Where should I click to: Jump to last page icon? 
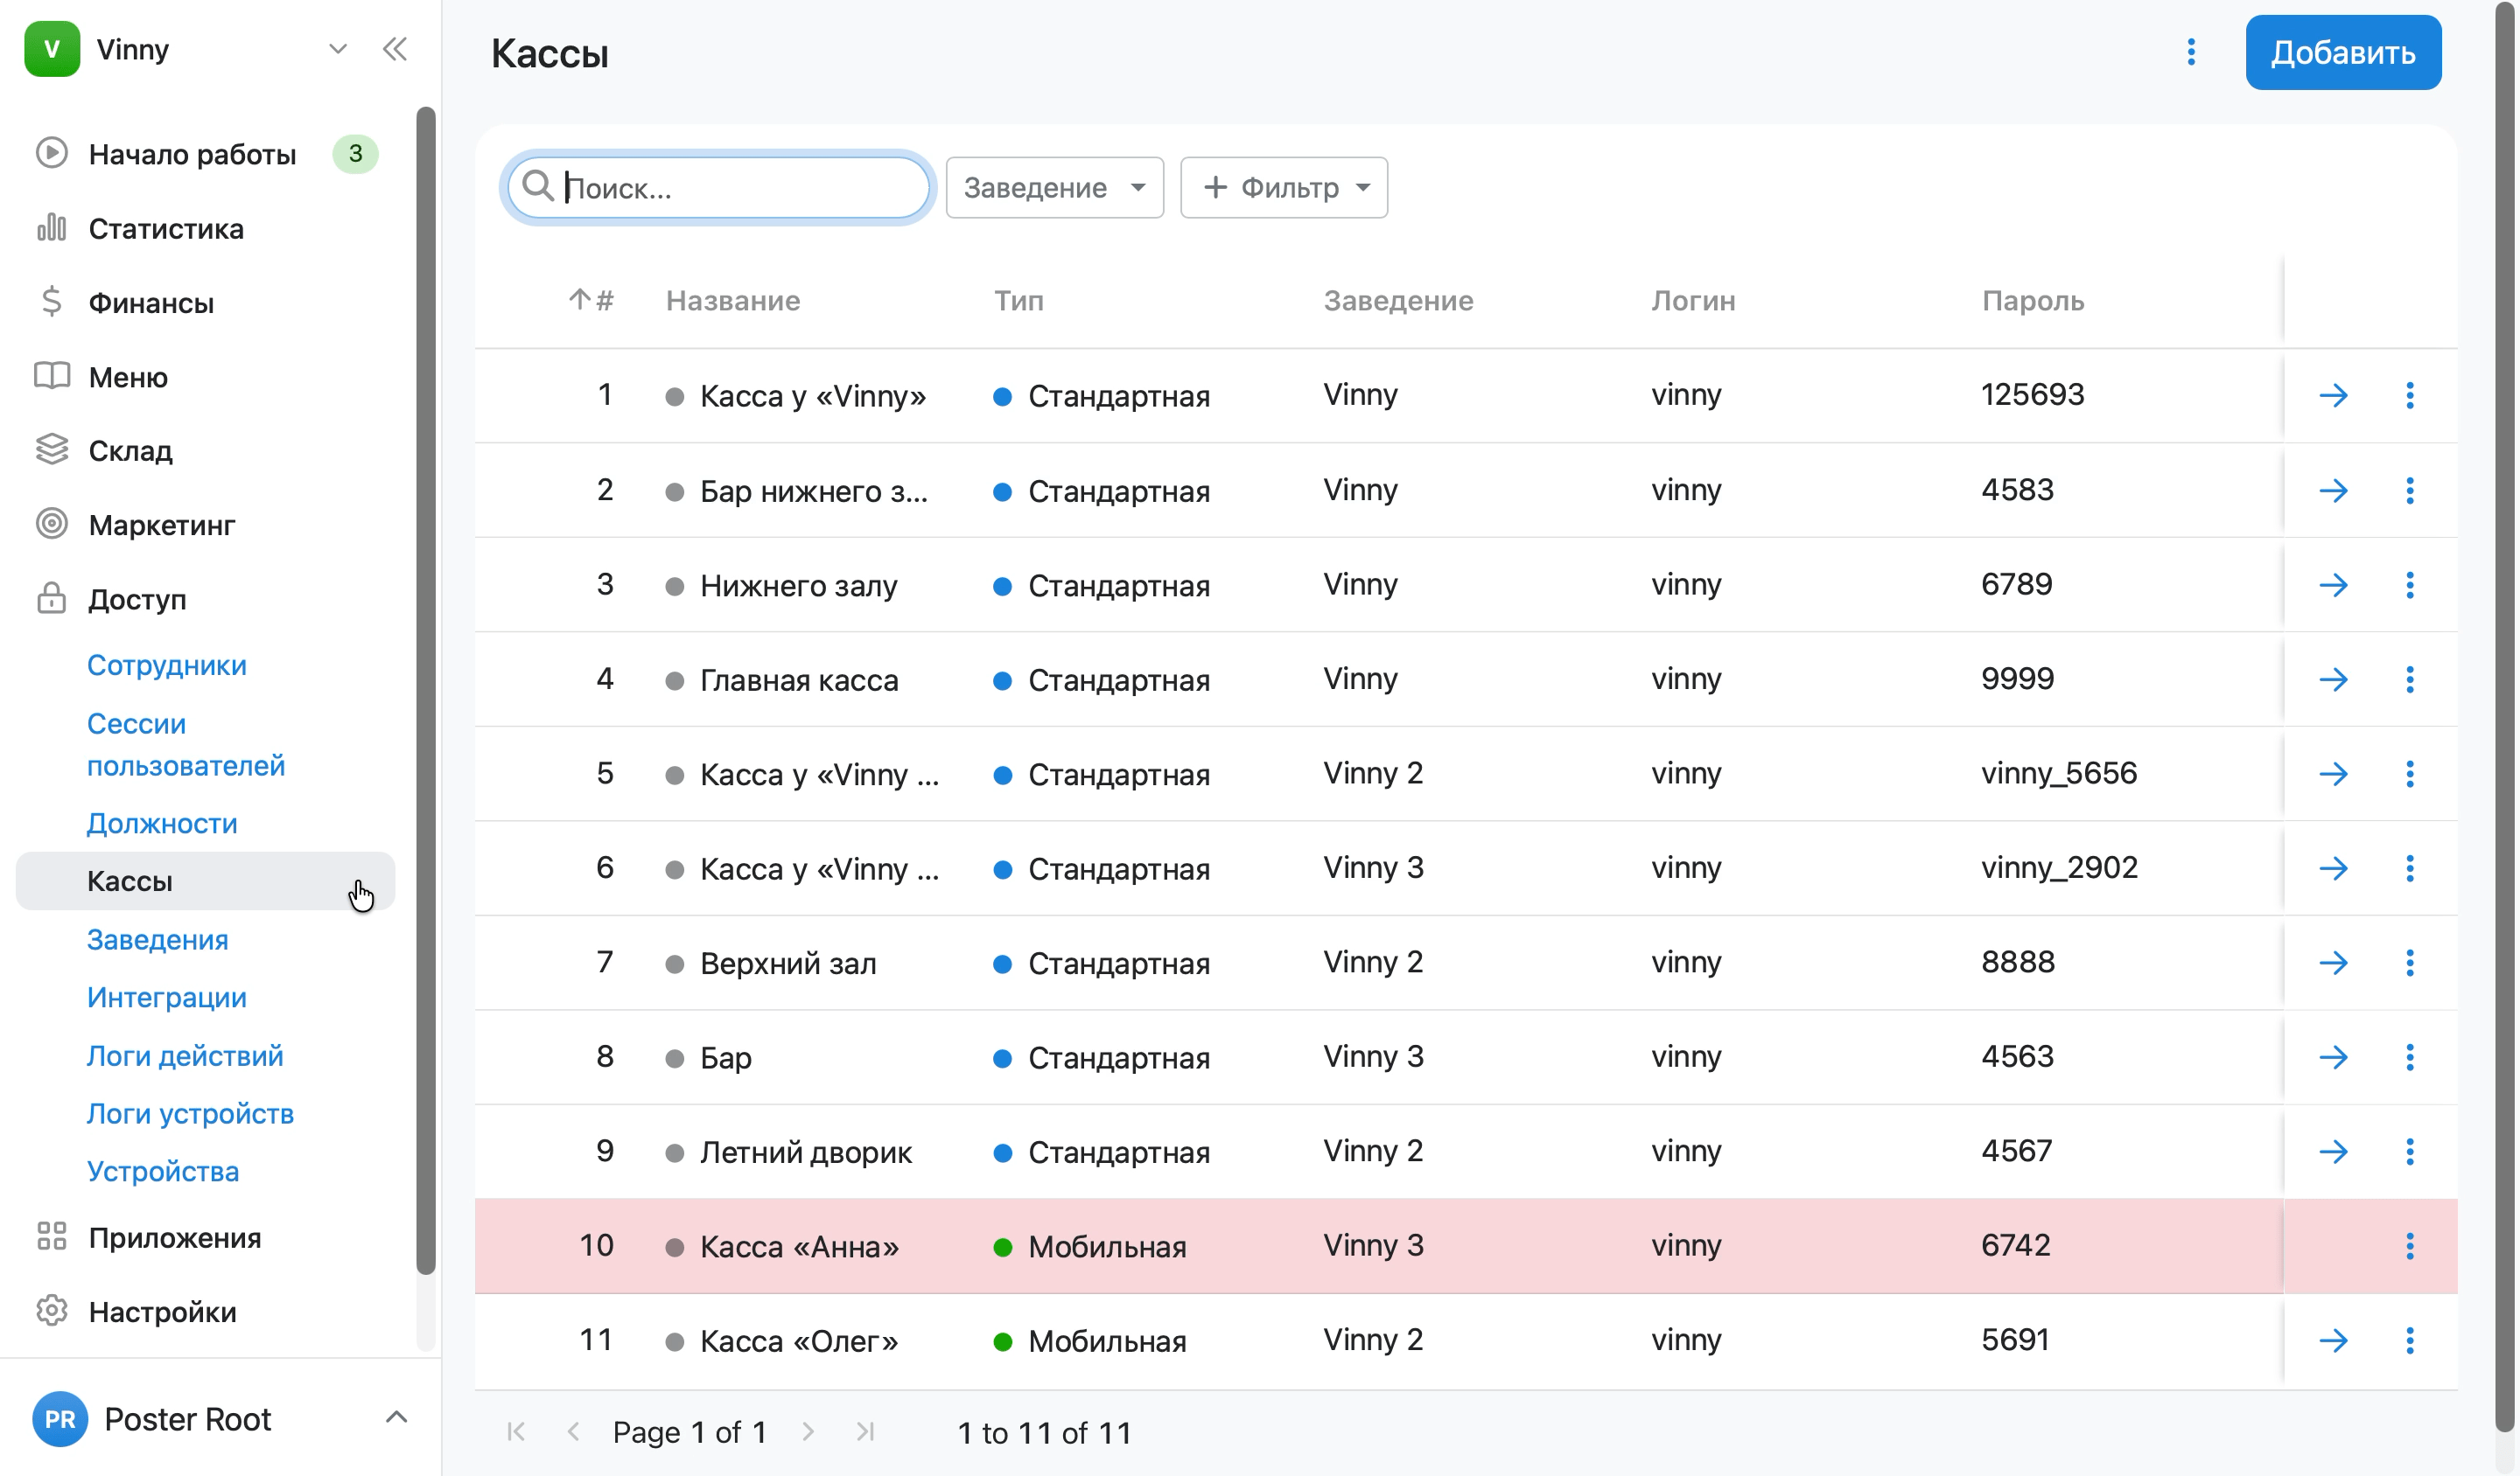[x=865, y=1432]
